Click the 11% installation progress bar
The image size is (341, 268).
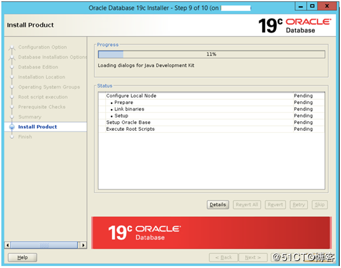click(212, 54)
